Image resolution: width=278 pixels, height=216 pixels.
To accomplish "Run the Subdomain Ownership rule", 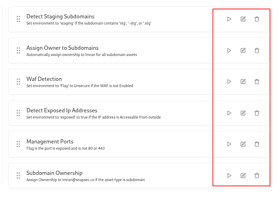I will pos(229,176).
